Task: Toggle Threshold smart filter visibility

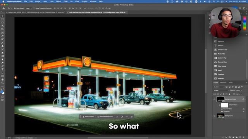Action: (x=222, y=111)
